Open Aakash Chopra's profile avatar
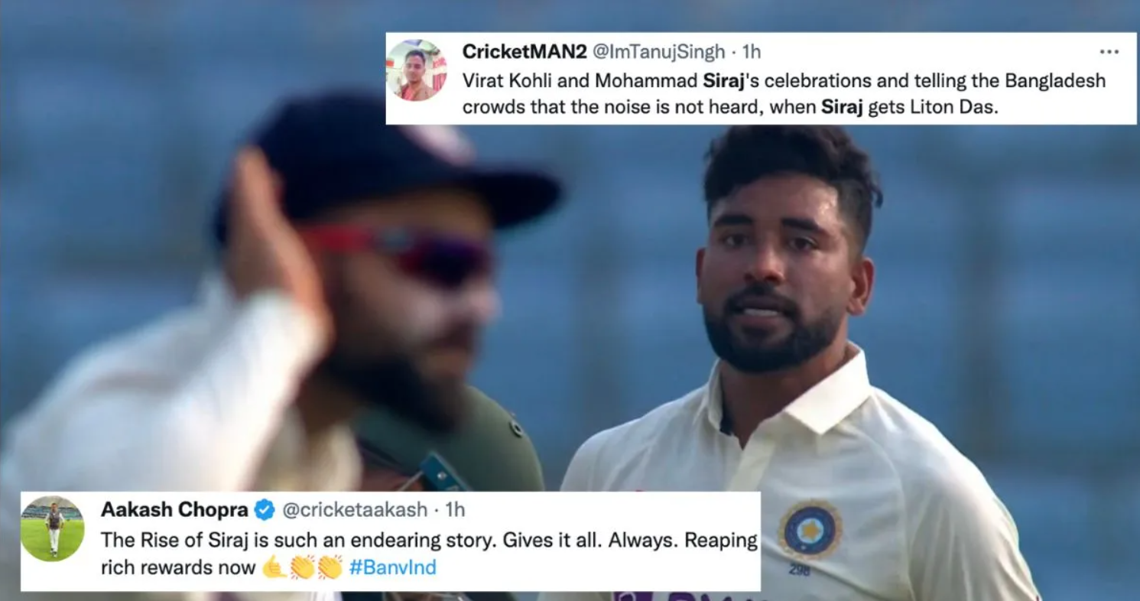 (x=53, y=529)
